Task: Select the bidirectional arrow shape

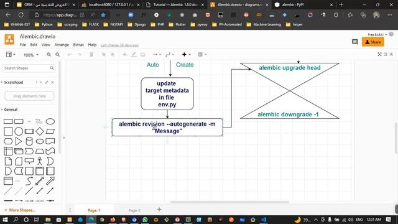Action: pos(40,181)
